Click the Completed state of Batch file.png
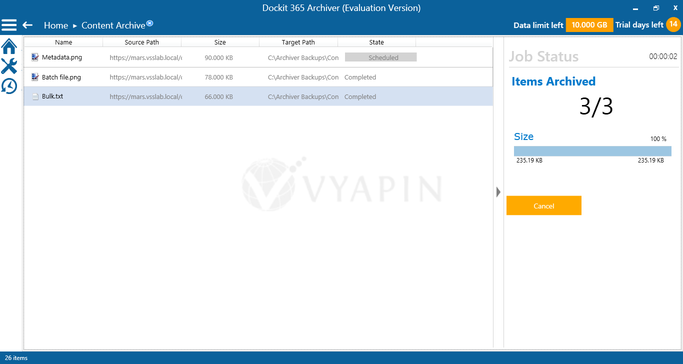 360,77
